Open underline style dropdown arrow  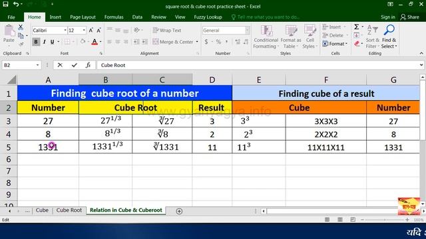click(58, 42)
